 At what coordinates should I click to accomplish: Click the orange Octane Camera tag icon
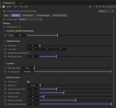[4, 11]
